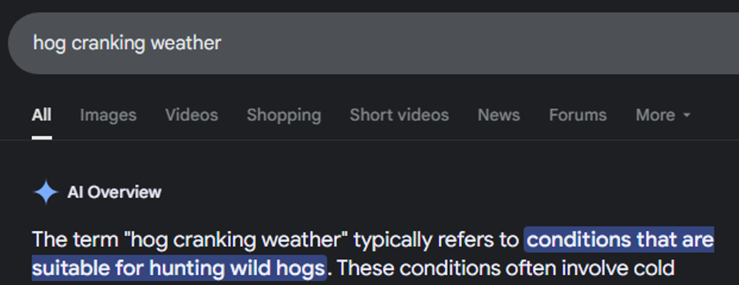The height and width of the screenshot is (285, 739).
Task: Focus the search box containing hog cranking weather
Action: pyautogui.click(x=373, y=44)
